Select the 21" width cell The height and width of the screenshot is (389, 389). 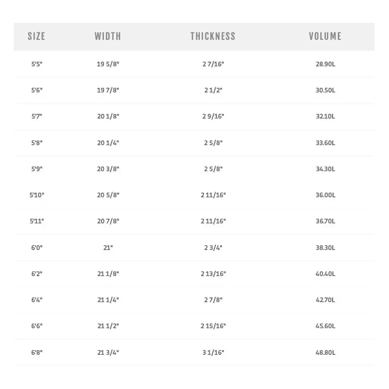(x=108, y=248)
